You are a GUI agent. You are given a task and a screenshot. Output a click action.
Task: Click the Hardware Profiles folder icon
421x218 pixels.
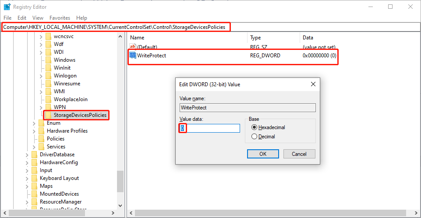(41, 131)
